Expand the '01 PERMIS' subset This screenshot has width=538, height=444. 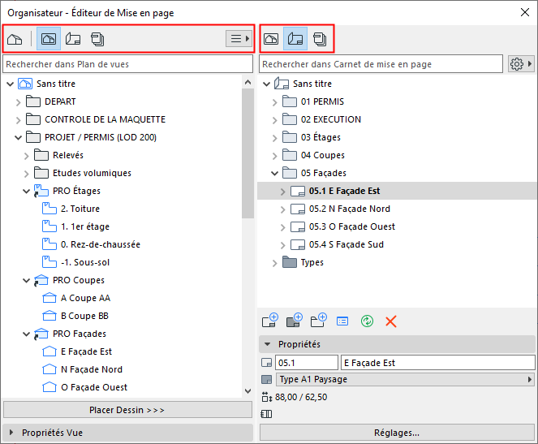tap(274, 102)
